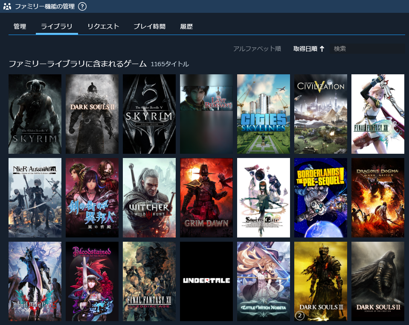409x325 pixels.
Task: Click the family group icon in header
Action: (x=7, y=6)
